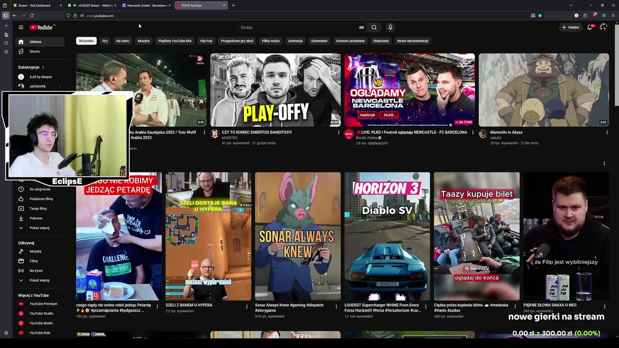Click the Utwórz create button
Image resolution: width=619 pixels, height=348 pixels.
click(x=571, y=28)
